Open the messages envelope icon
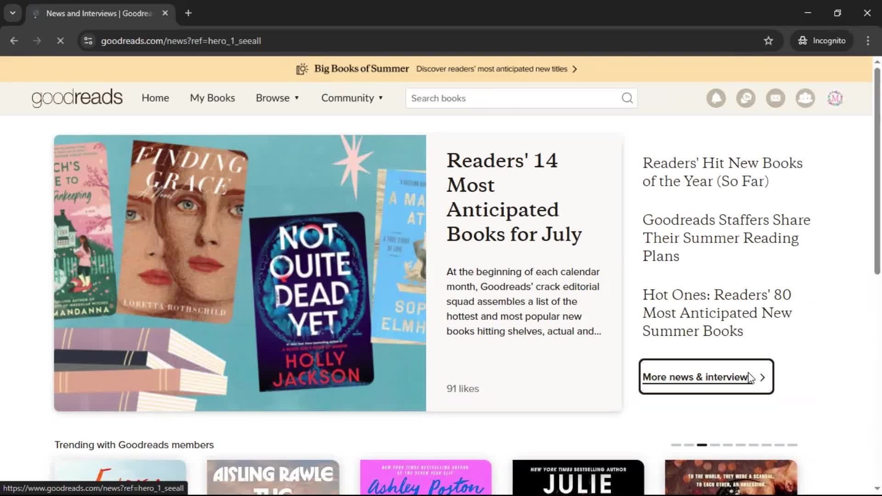 [775, 98]
